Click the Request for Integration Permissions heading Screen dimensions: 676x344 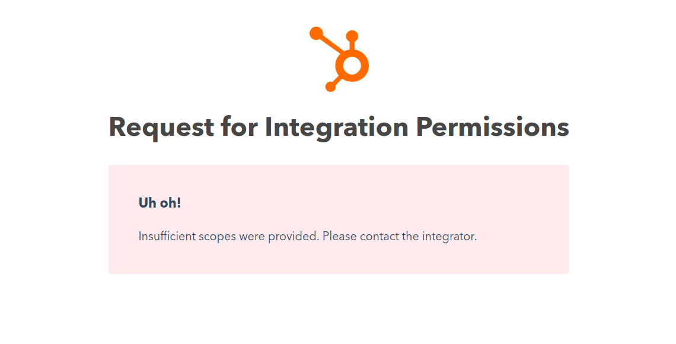pos(339,127)
